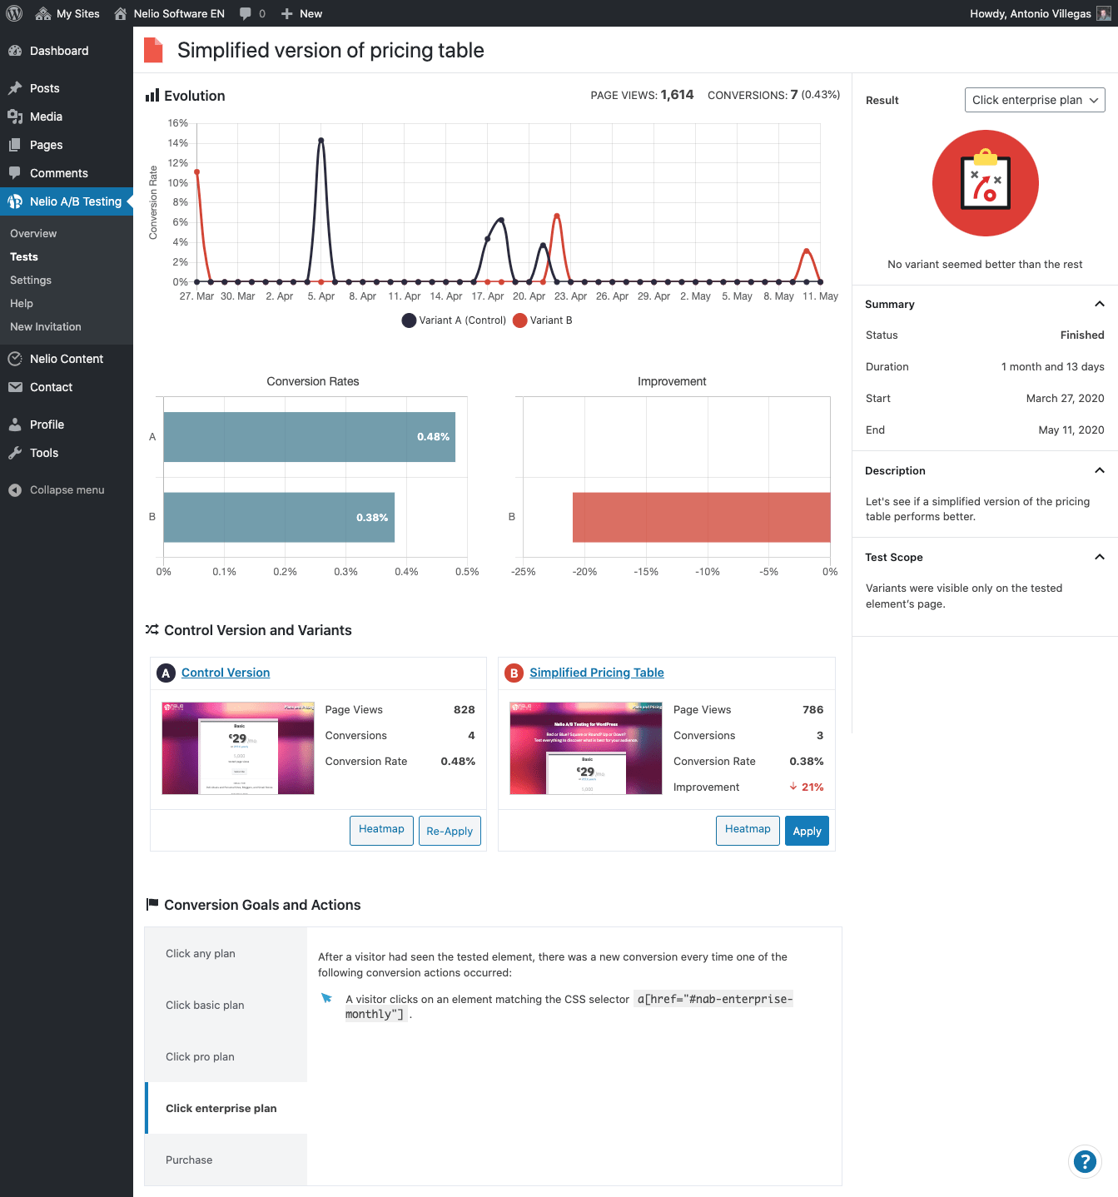Click the Posts pin icon

coord(15,88)
